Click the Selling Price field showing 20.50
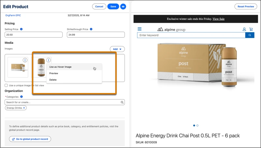Image resolution: width=261 pixels, height=148 pixels. tap(34, 35)
